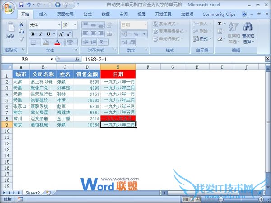Click the 插入 cells button
This screenshot has height=203, width=271.
[202, 24]
